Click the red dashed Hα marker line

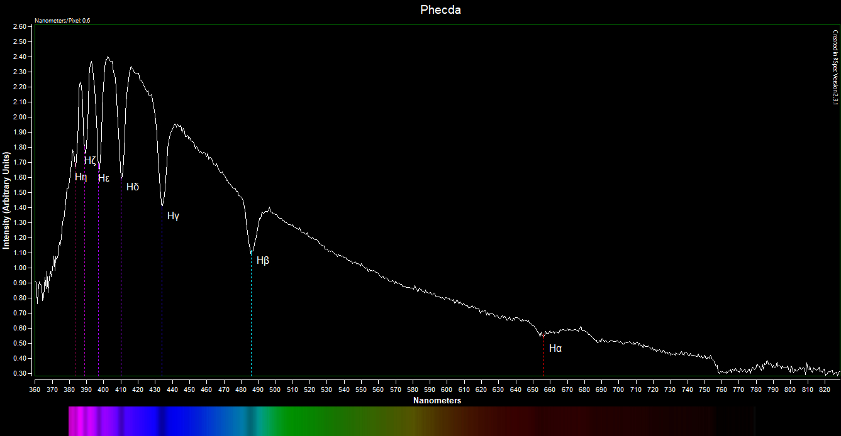tap(544, 358)
